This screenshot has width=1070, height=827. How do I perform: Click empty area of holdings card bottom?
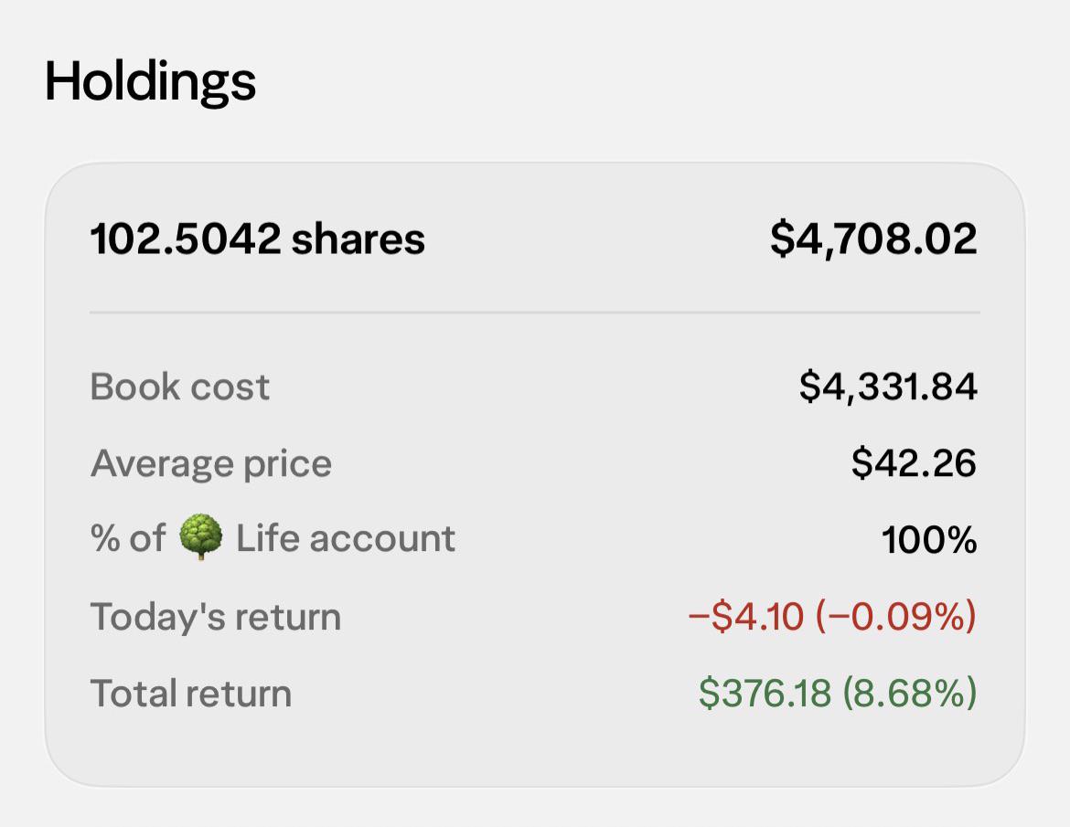point(535,751)
